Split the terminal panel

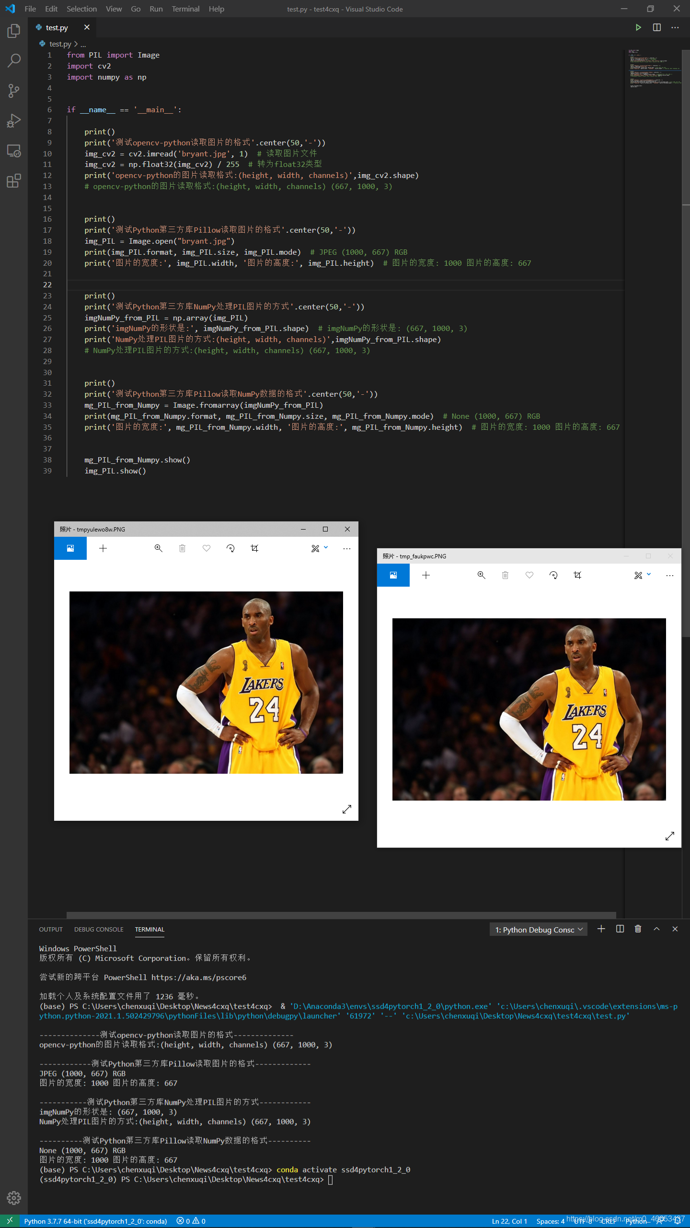tap(620, 929)
